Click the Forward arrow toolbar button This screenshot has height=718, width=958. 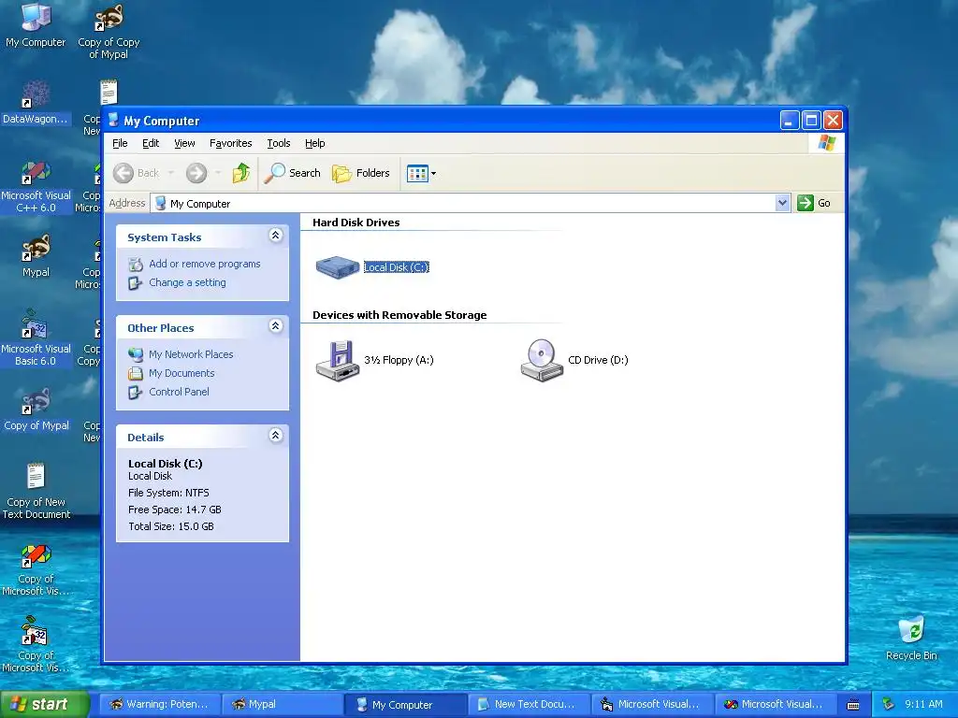pyautogui.click(x=196, y=173)
